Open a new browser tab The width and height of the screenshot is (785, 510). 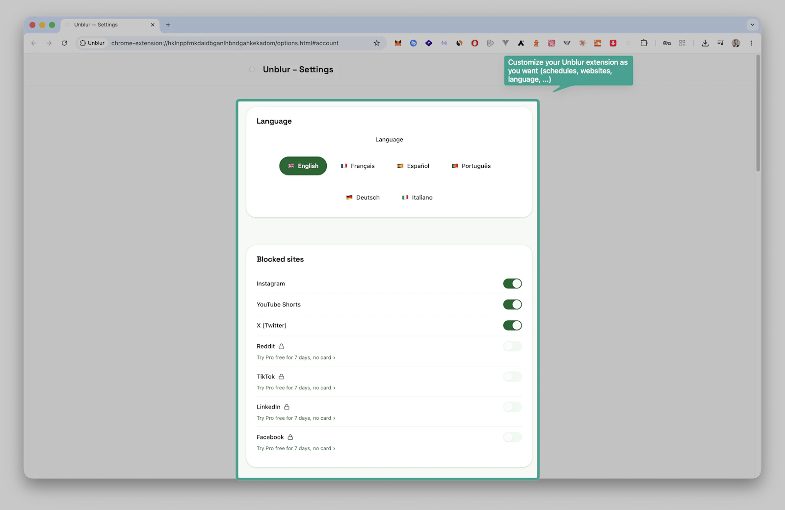pyautogui.click(x=168, y=25)
